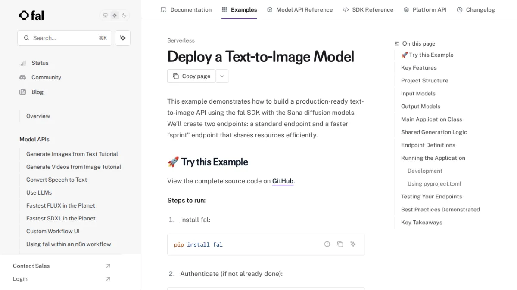Screen dimensions: 517x290
Task: Switch to the dark theme moon icon
Action: 124,15
